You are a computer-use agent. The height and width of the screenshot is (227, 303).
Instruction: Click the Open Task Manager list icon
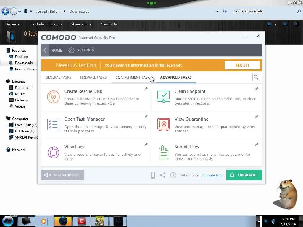(x=53, y=124)
